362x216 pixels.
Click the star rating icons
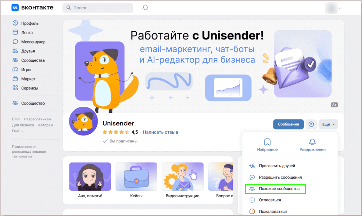[116, 132]
